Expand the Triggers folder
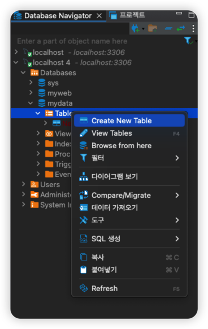 38,164
